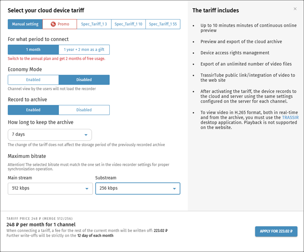Image resolution: width=304 pixels, height=252 pixels.
Task: Open the 7 days archive duration dropdown
Action: [46, 135]
